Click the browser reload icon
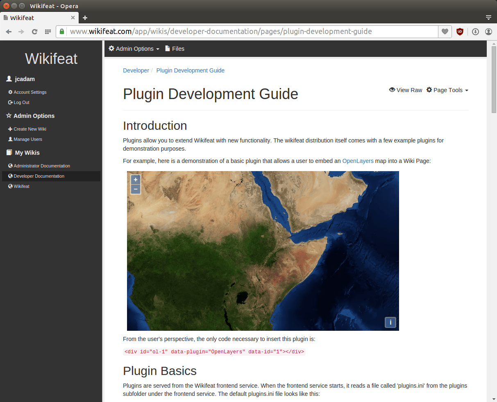 (x=34, y=32)
